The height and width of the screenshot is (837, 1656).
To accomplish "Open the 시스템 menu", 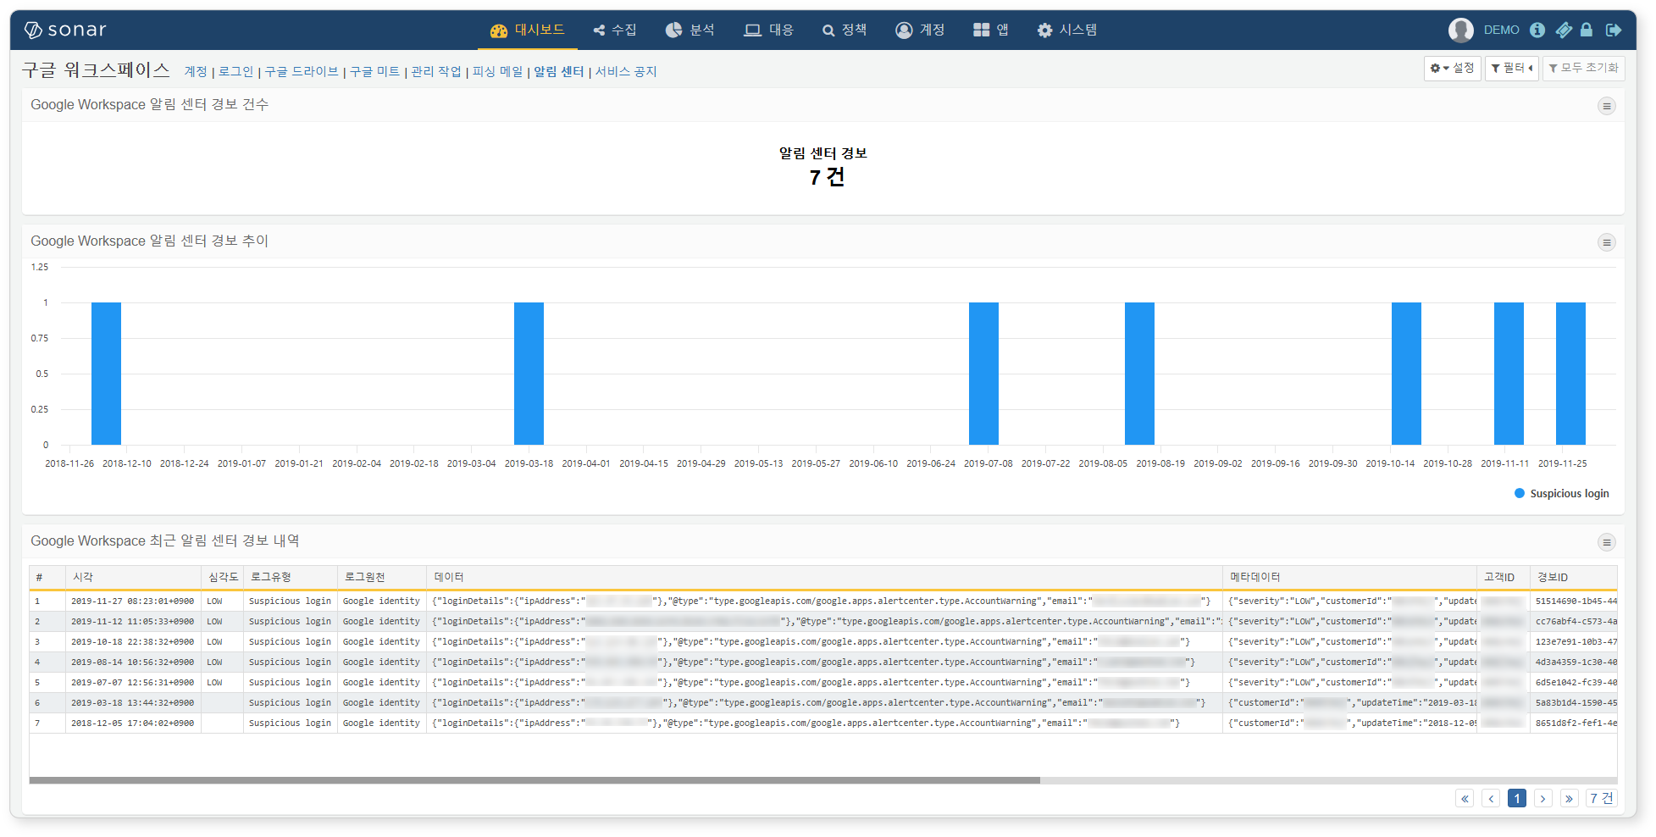I will point(1067,30).
